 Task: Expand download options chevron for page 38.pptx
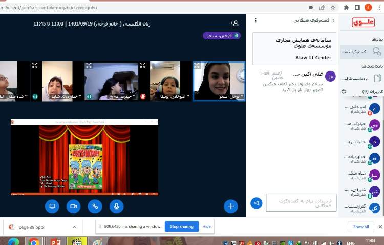click(74, 227)
